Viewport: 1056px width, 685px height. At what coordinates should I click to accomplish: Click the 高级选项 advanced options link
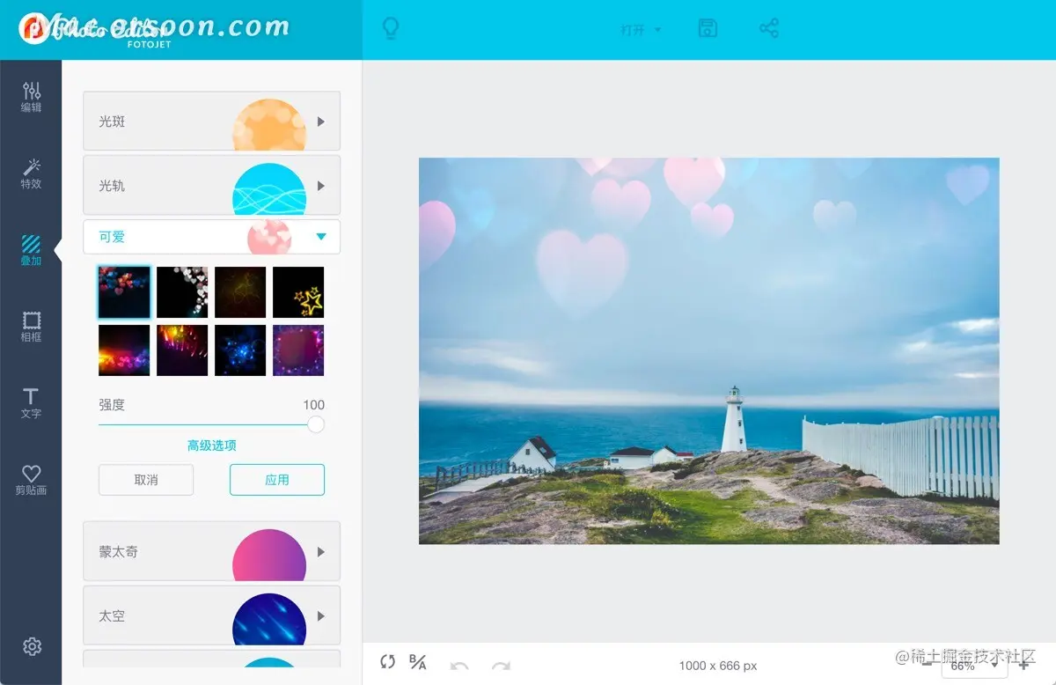coord(211,446)
